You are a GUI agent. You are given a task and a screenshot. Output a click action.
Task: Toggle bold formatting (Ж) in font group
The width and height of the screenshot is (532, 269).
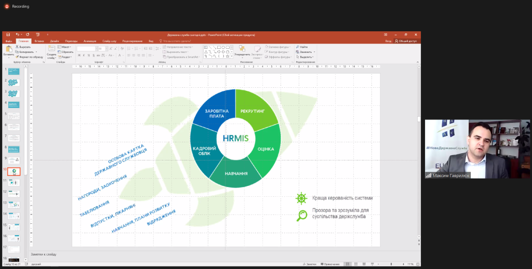pyautogui.click(x=79, y=55)
